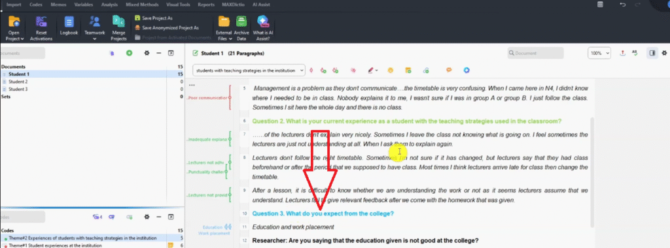Click the undo arrow icon
The image size is (670, 248).
coord(623,5)
